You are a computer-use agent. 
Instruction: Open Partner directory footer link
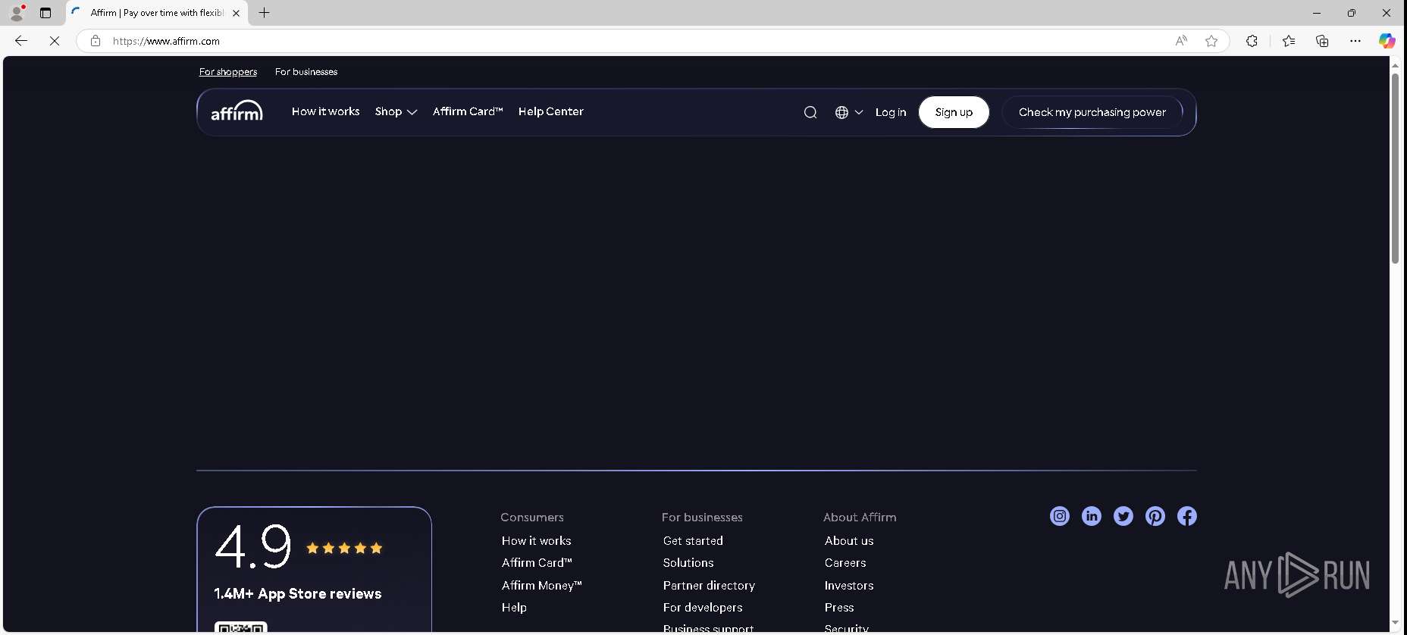(x=709, y=585)
